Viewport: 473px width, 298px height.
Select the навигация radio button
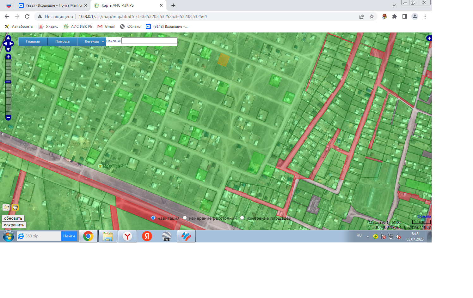point(153,218)
